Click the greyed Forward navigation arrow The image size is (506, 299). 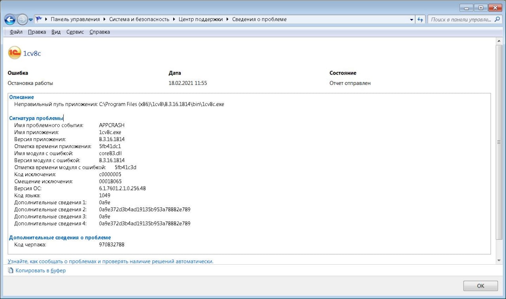(22, 19)
